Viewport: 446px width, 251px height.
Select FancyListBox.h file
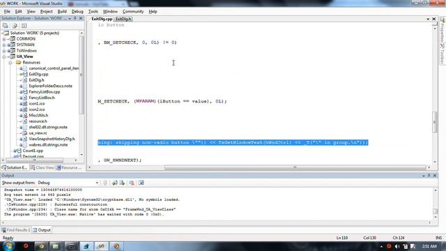coord(42,98)
